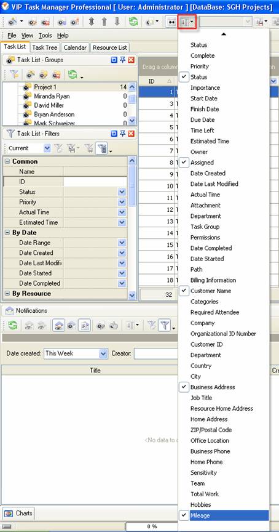Collapse the Common filter section
This screenshot has height=532, width=279.
(7, 161)
